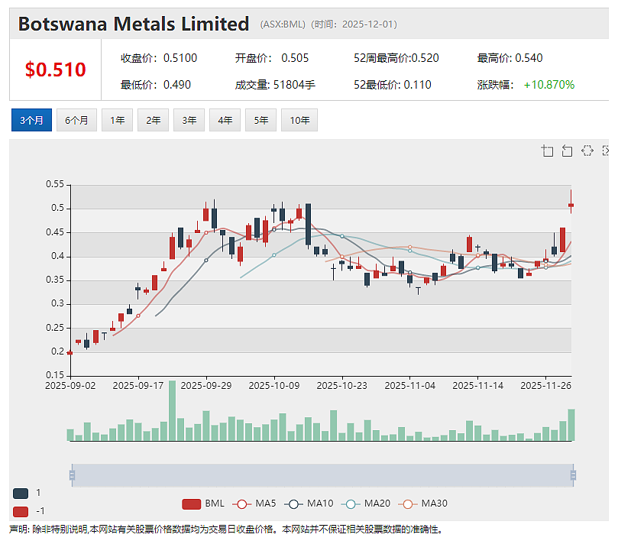Click the 0.15 y-axis label

click(55, 375)
